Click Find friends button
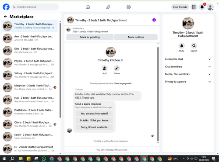This screenshot has height=162, width=219. [180, 7]
